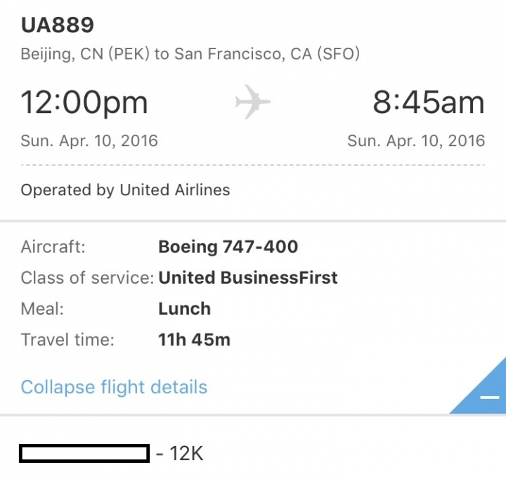Click the Class of service: label

[87, 277]
